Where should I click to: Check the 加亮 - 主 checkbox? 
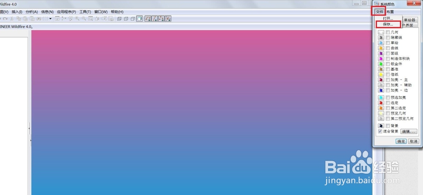[x=387, y=80]
